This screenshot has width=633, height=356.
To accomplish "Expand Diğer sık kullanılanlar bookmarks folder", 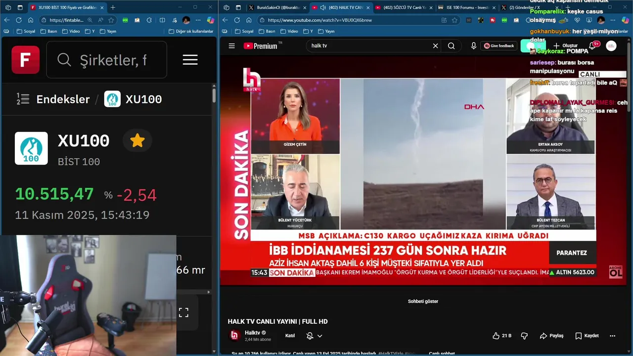I will pos(191,31).
